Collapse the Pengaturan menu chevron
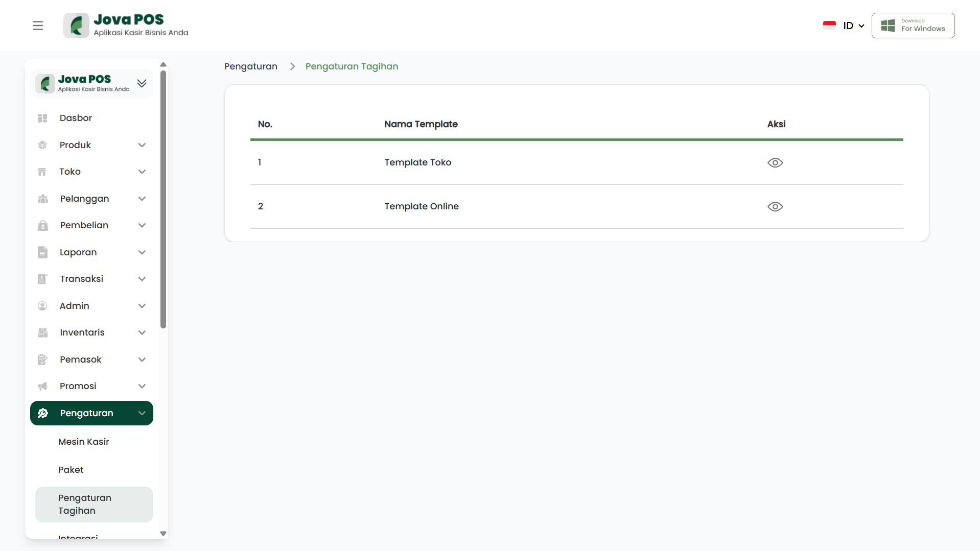The height and width of the screenshot is (551, 980). tap(142, 413)
